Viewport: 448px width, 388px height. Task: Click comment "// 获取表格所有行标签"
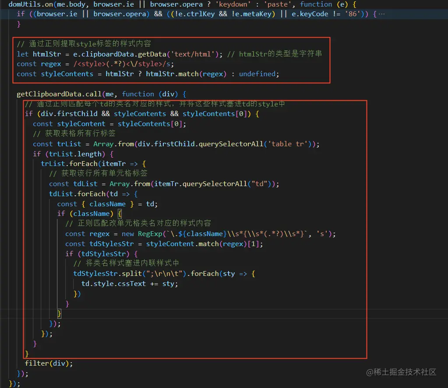[x=74, y=134]
